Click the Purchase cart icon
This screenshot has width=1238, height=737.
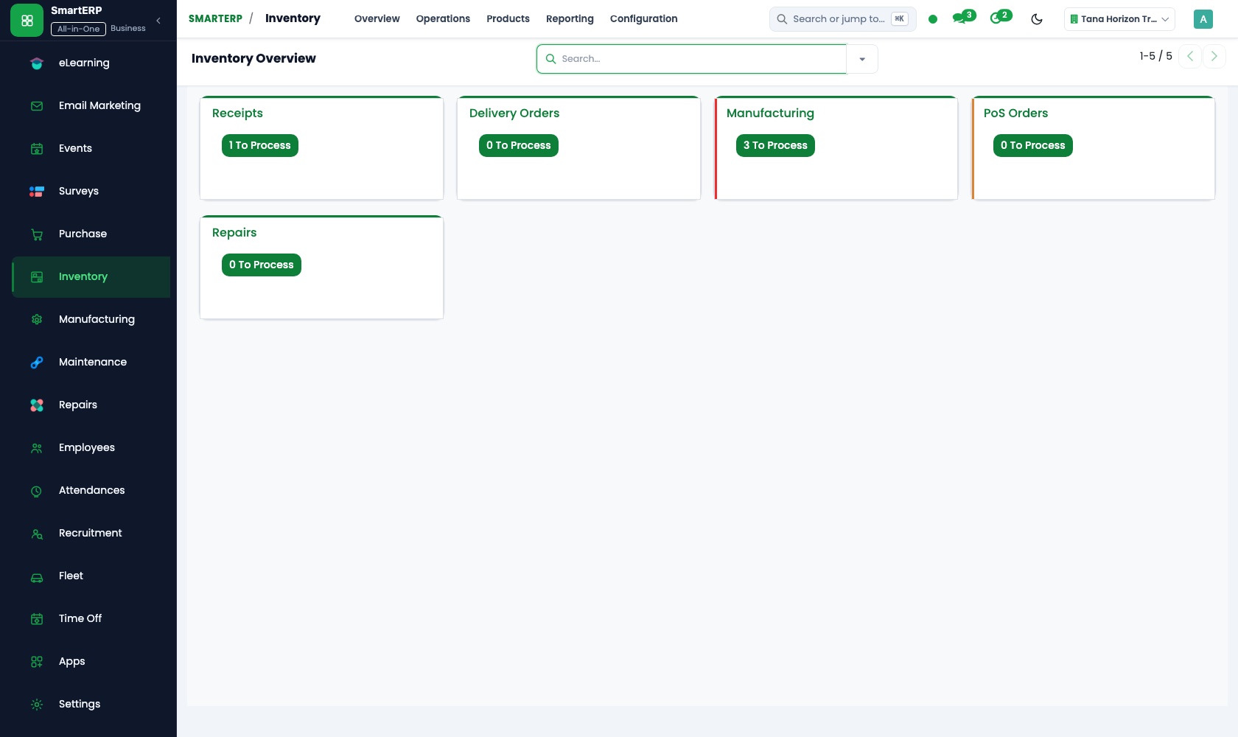point(37,234)
